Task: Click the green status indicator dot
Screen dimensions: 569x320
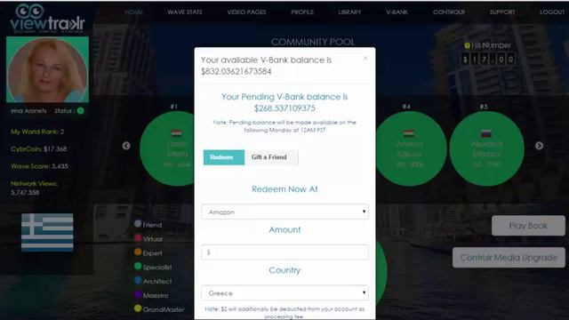Action: (x=81, y=110)
